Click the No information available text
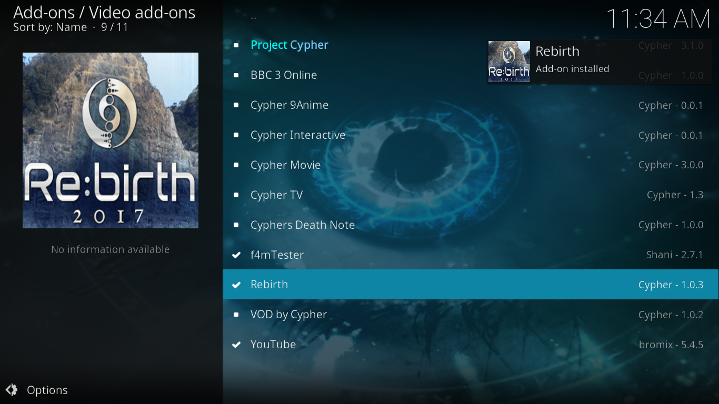Screen dimensions: 719x404 pyautogui.click(x=111, y=249)
